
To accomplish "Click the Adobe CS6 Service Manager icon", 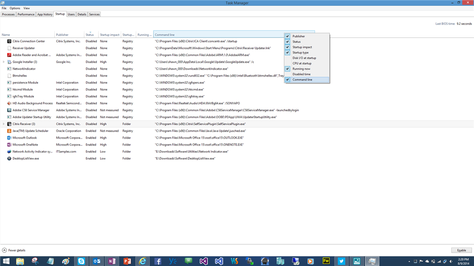I will (9, 110).
